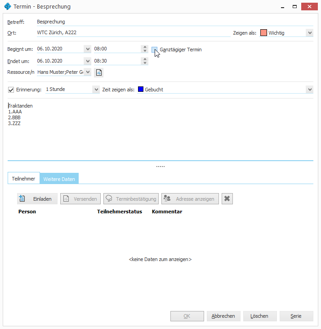Click the Versenden button
This screenshot has height=329, width=321.
coord(80,198)
